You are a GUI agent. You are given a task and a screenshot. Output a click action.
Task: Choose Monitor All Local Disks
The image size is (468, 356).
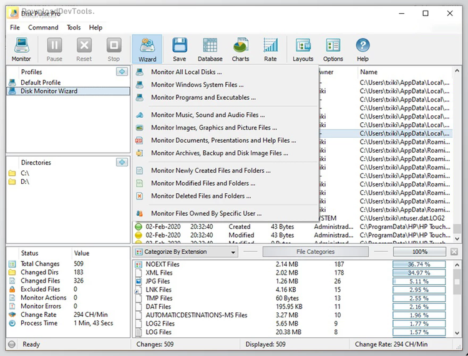(x=225, y=72)
